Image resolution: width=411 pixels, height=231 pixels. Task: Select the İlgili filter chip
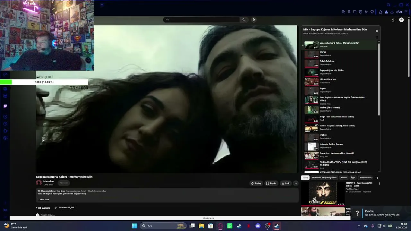pos(353,178)
